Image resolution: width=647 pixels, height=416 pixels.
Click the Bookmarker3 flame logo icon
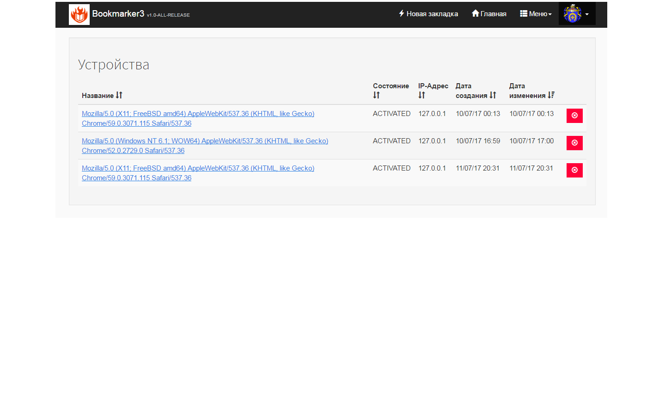(79, 14)
